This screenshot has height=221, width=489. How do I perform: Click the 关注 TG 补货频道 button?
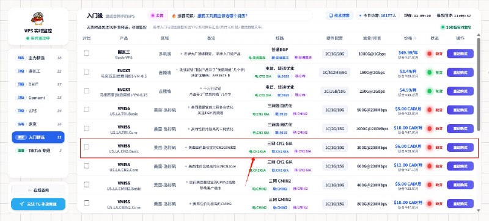click(38, 204)
